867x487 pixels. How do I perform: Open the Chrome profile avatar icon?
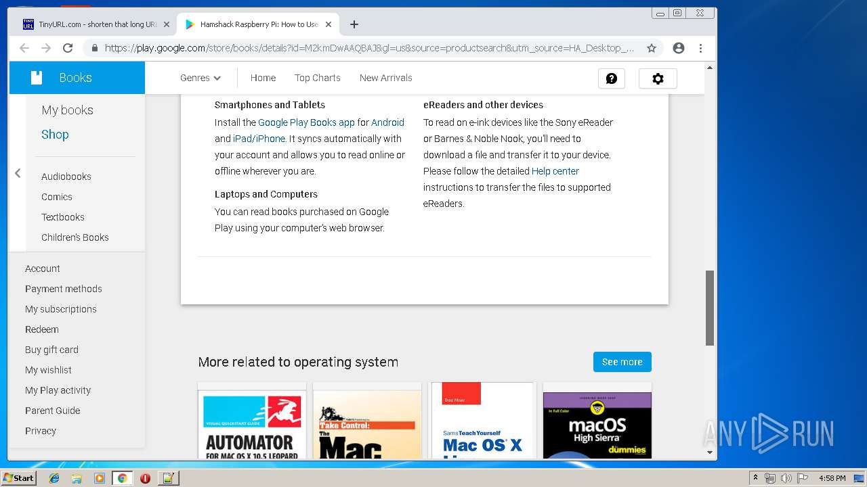(x=679, y=48)
